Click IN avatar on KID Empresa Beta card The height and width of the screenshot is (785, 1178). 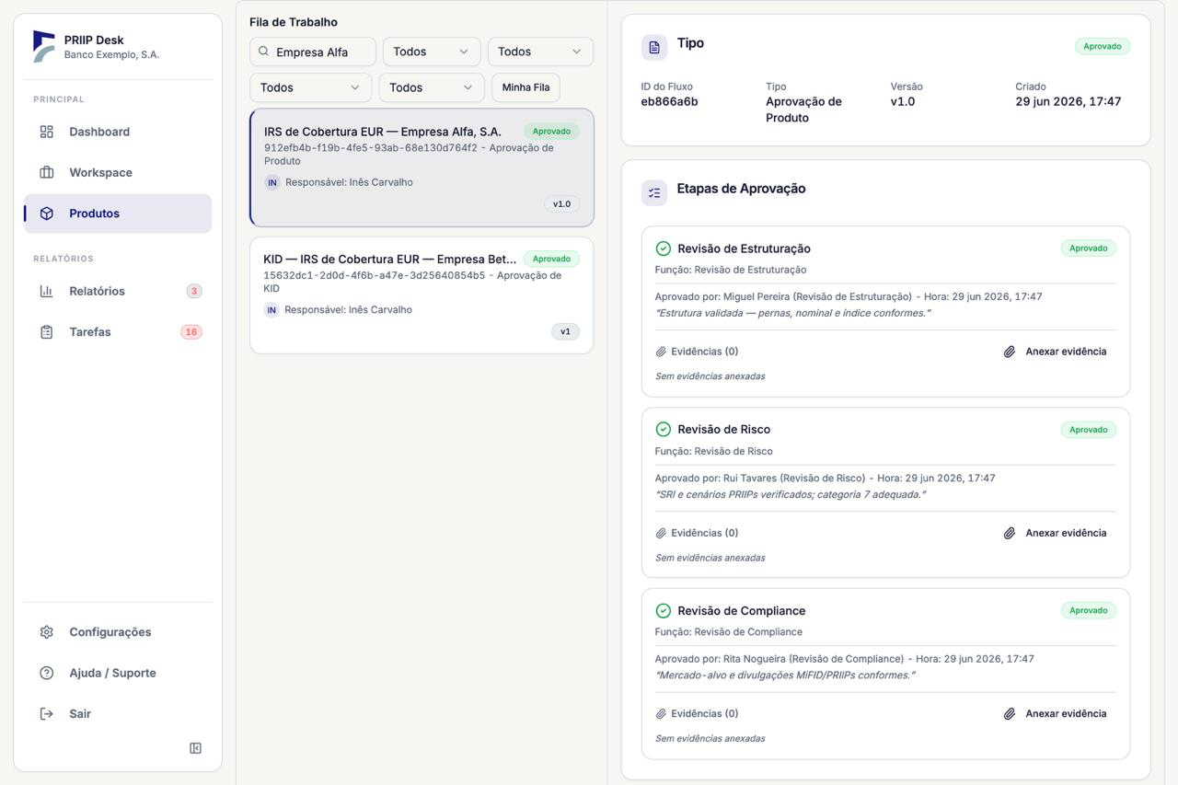pos(271,310)
